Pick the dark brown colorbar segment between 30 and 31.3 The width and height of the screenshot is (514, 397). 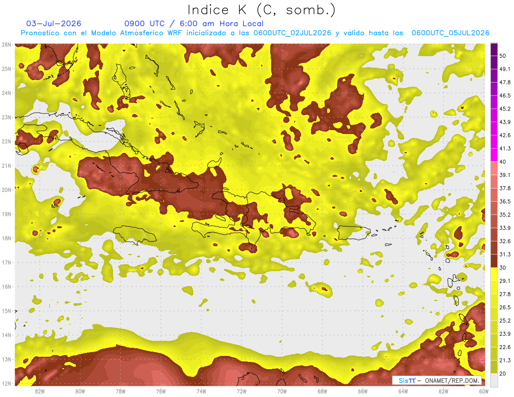click(x=494, y=261)
